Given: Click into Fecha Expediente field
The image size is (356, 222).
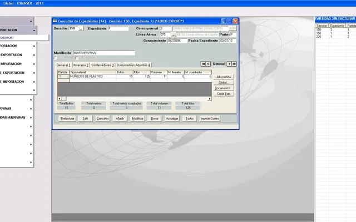Looking at the screenshot, I should point(228,41).
